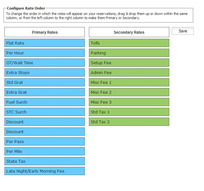Click the Admin Fee item
204x191 pixels.
pos(129,72)
